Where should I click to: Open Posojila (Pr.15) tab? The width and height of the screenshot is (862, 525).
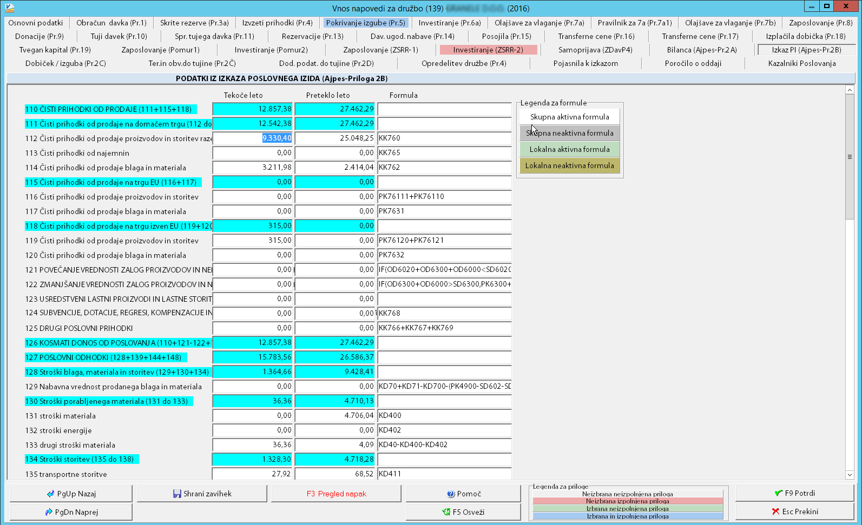click(x=506, y=36)
